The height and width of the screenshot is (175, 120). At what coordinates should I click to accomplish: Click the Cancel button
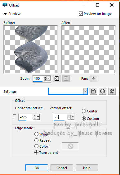62,168
